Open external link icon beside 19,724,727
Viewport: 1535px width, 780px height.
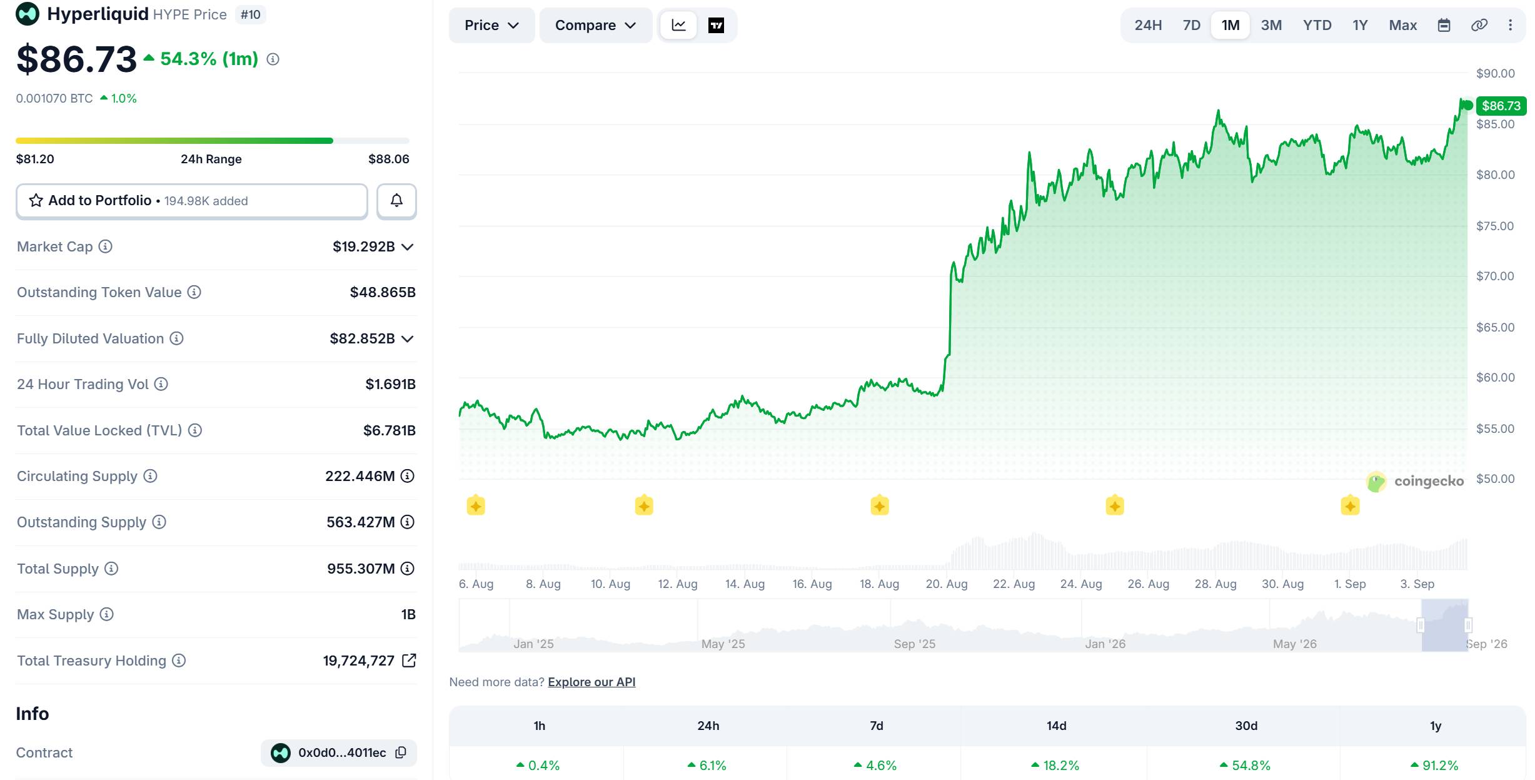409,661
